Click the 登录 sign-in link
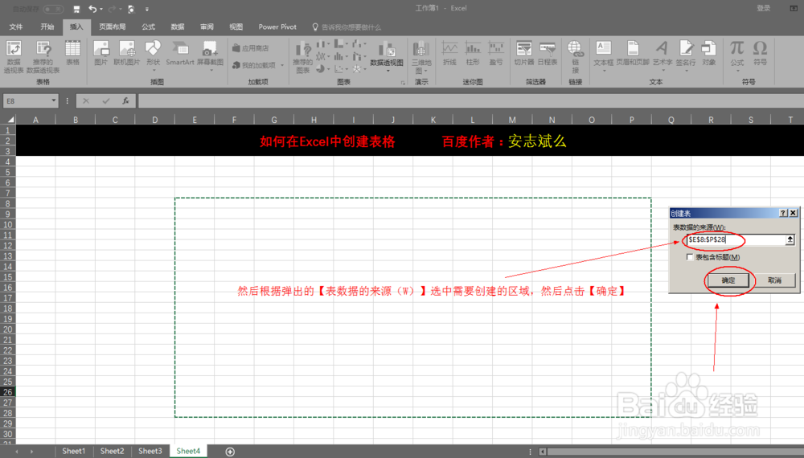This screenshot has width=804, height=458. pos(764,8)
